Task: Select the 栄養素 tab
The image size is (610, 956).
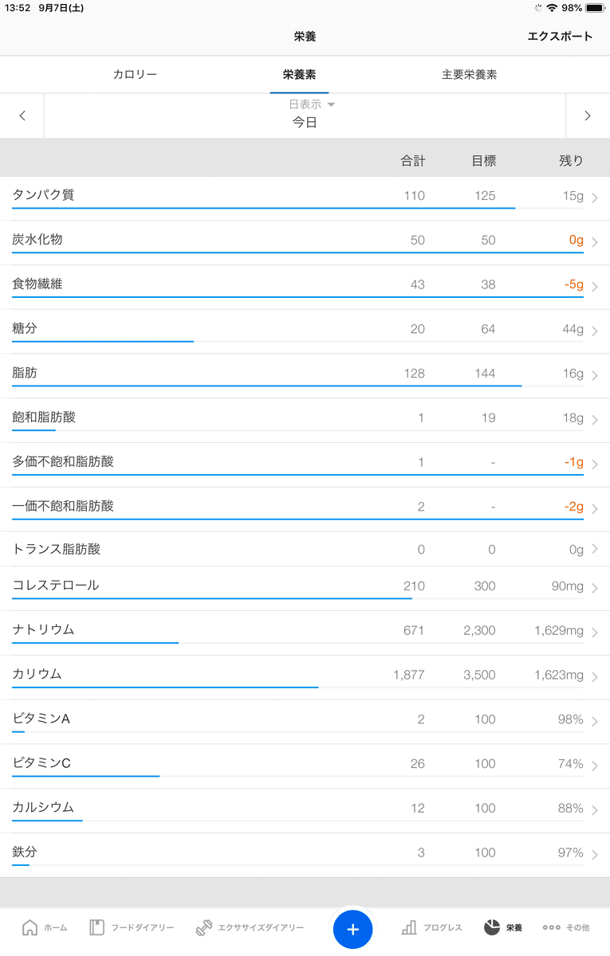Action: (x=299, y=75)
